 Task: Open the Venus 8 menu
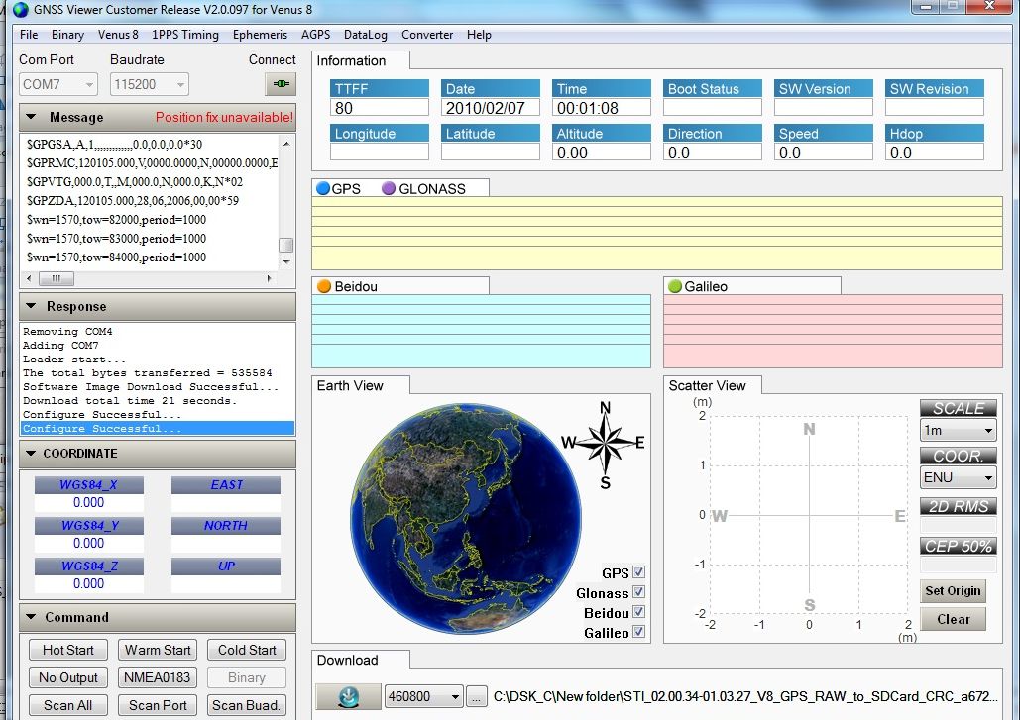[x=118, y=35]
